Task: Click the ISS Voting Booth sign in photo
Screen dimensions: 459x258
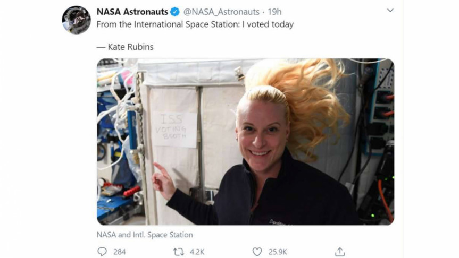Action: click(x=174, y=129)
